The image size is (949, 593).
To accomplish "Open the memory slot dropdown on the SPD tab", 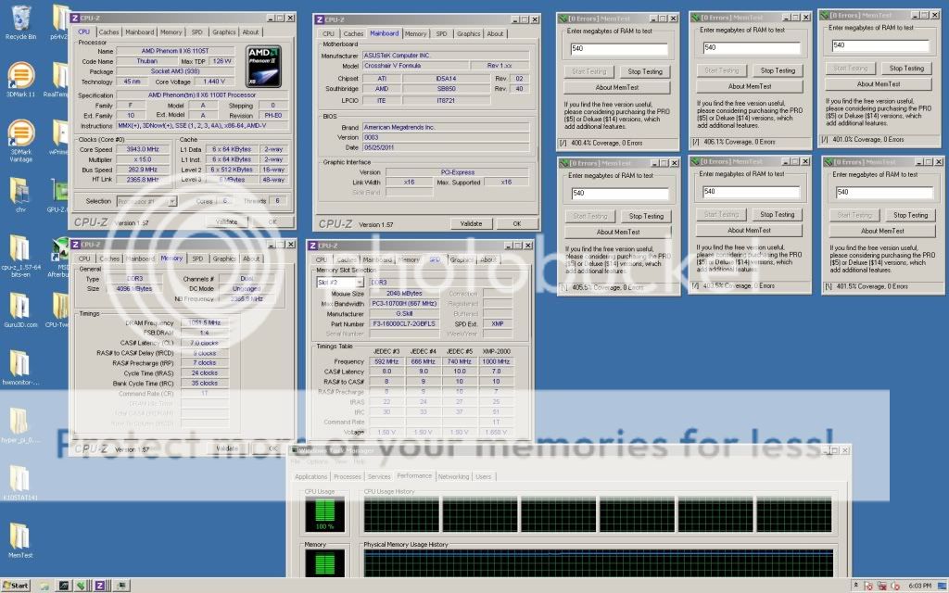I will pos(343,280).
